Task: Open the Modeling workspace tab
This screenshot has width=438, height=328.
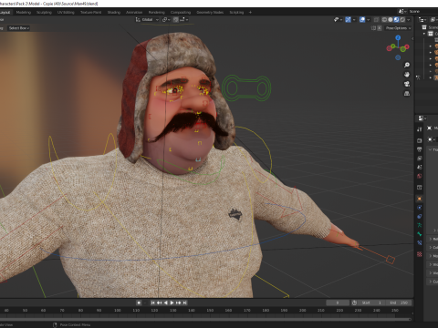Action: coord(24,12)
